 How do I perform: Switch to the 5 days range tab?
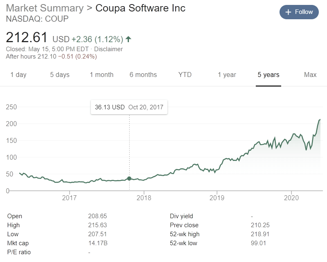pyautogui.click(x=60, y=75)
